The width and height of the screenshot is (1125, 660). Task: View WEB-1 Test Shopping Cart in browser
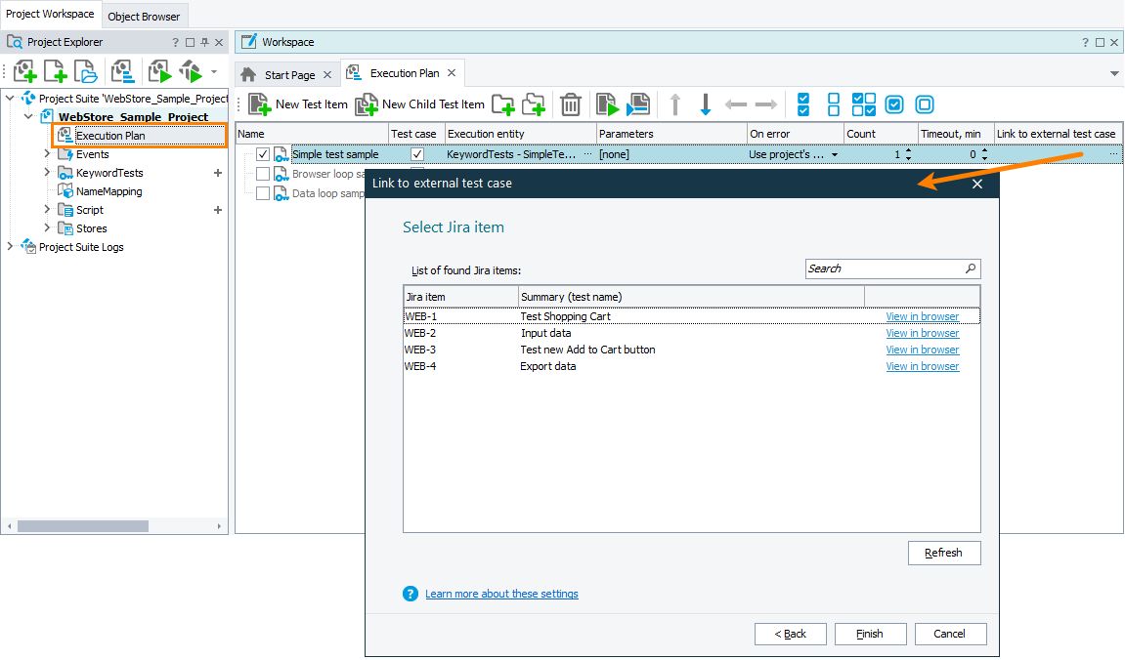(922, 315)
